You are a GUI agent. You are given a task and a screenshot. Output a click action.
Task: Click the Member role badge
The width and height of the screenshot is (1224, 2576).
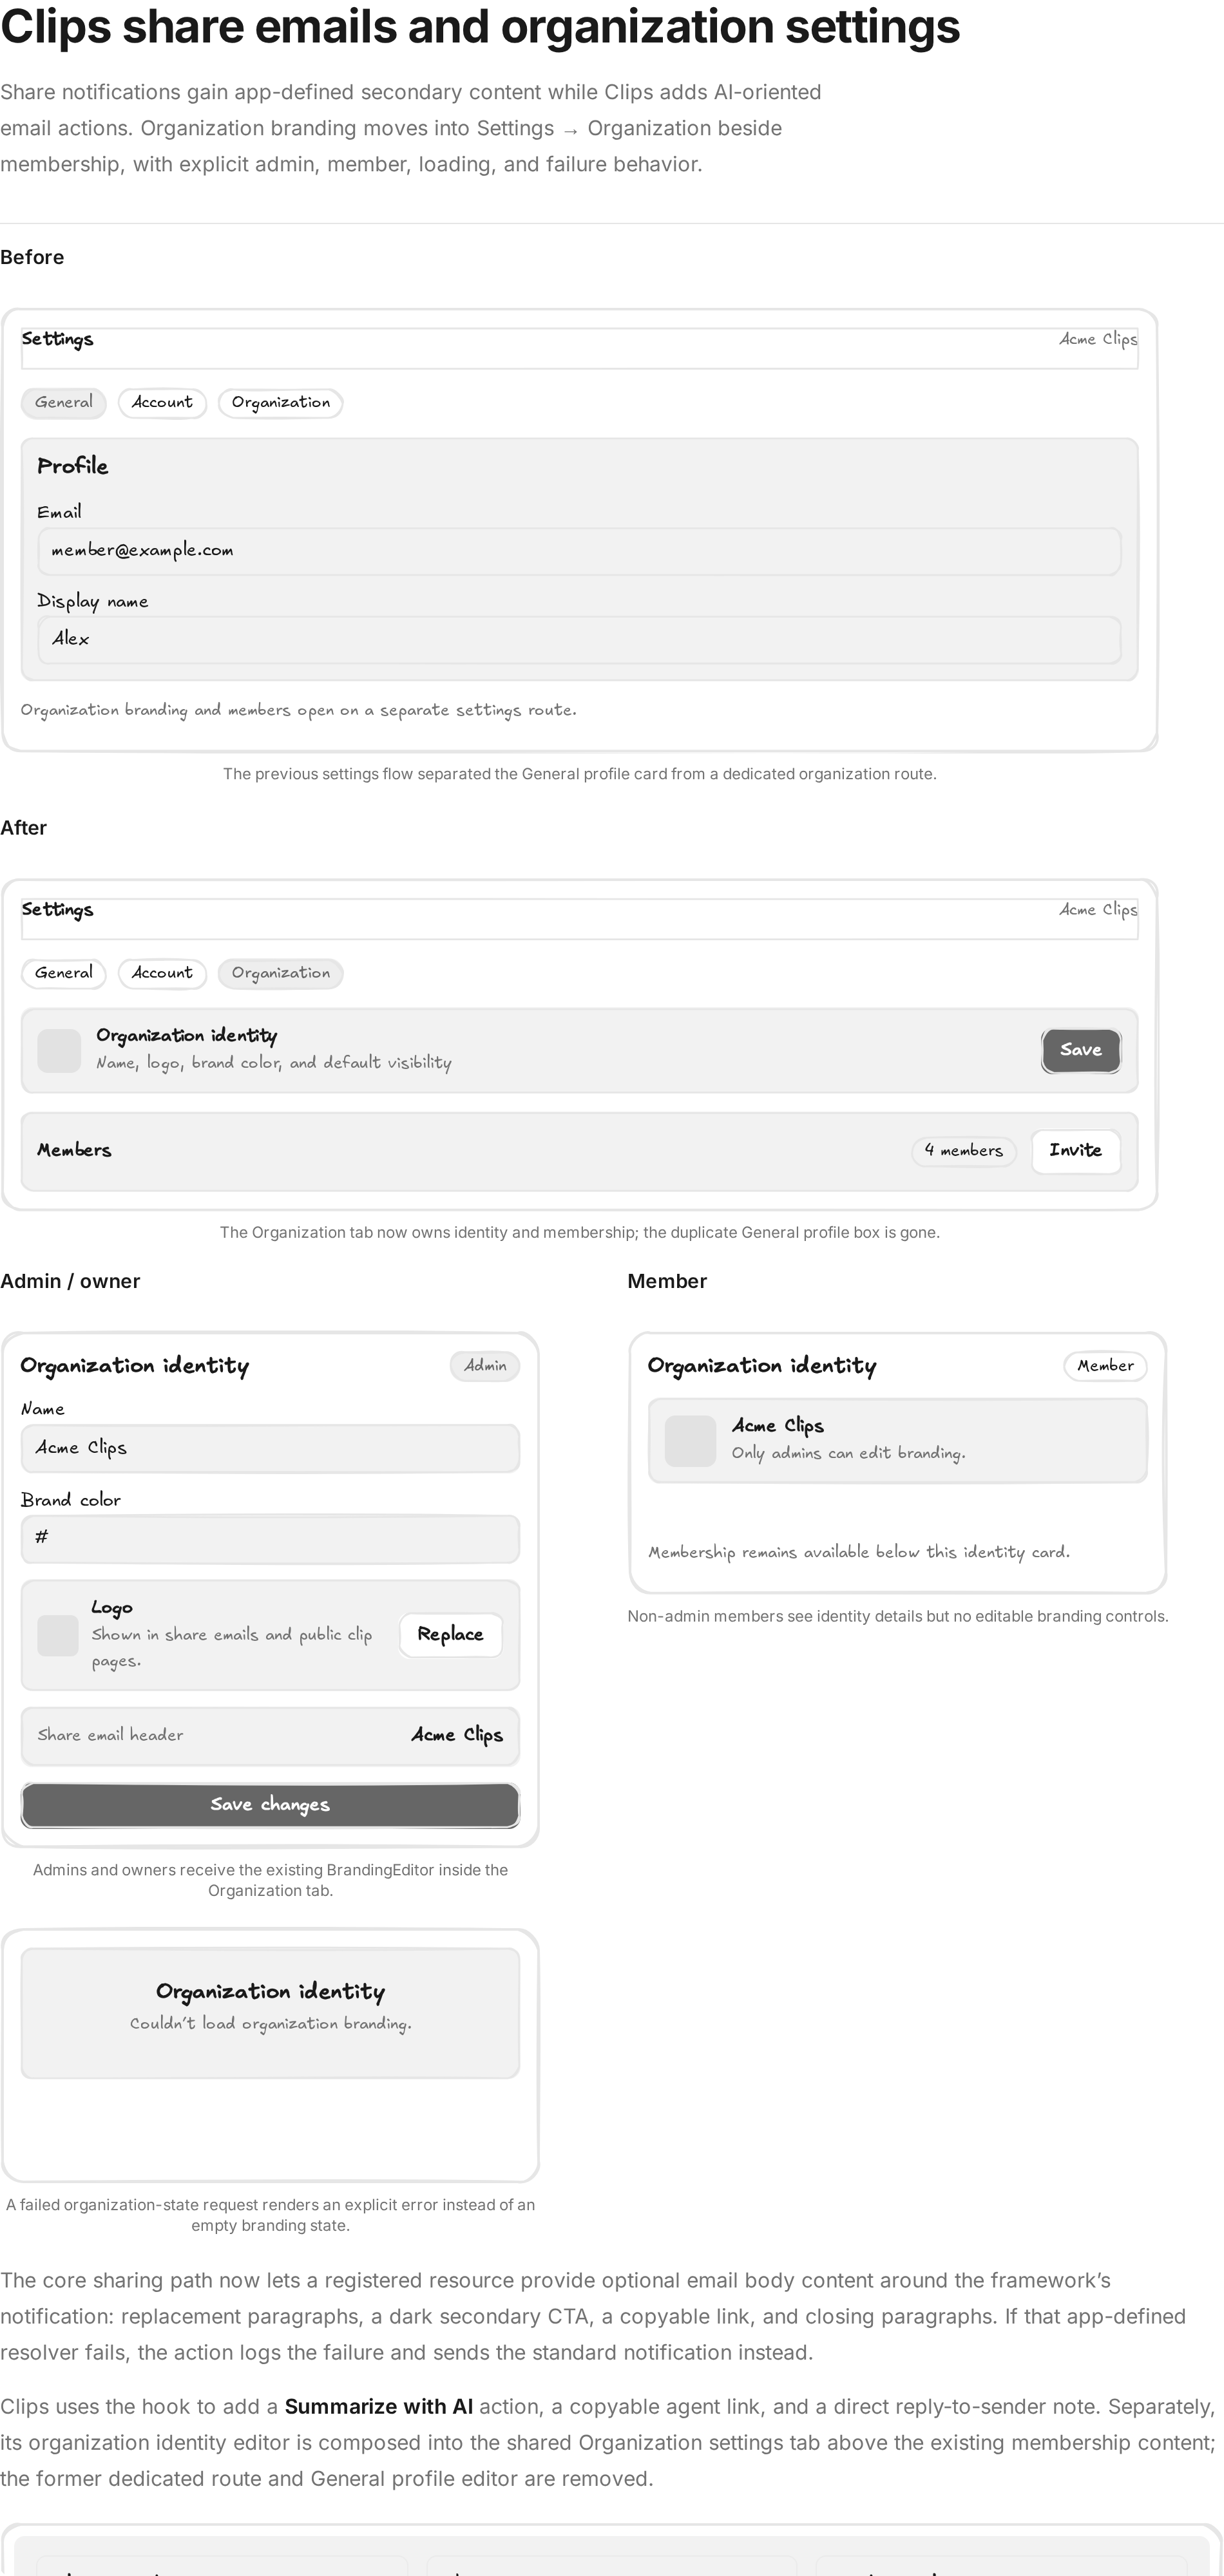[x=1105, y=1366]
